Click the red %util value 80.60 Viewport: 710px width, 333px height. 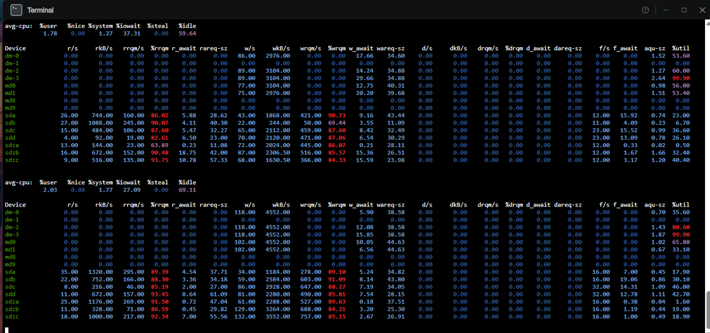681,227
